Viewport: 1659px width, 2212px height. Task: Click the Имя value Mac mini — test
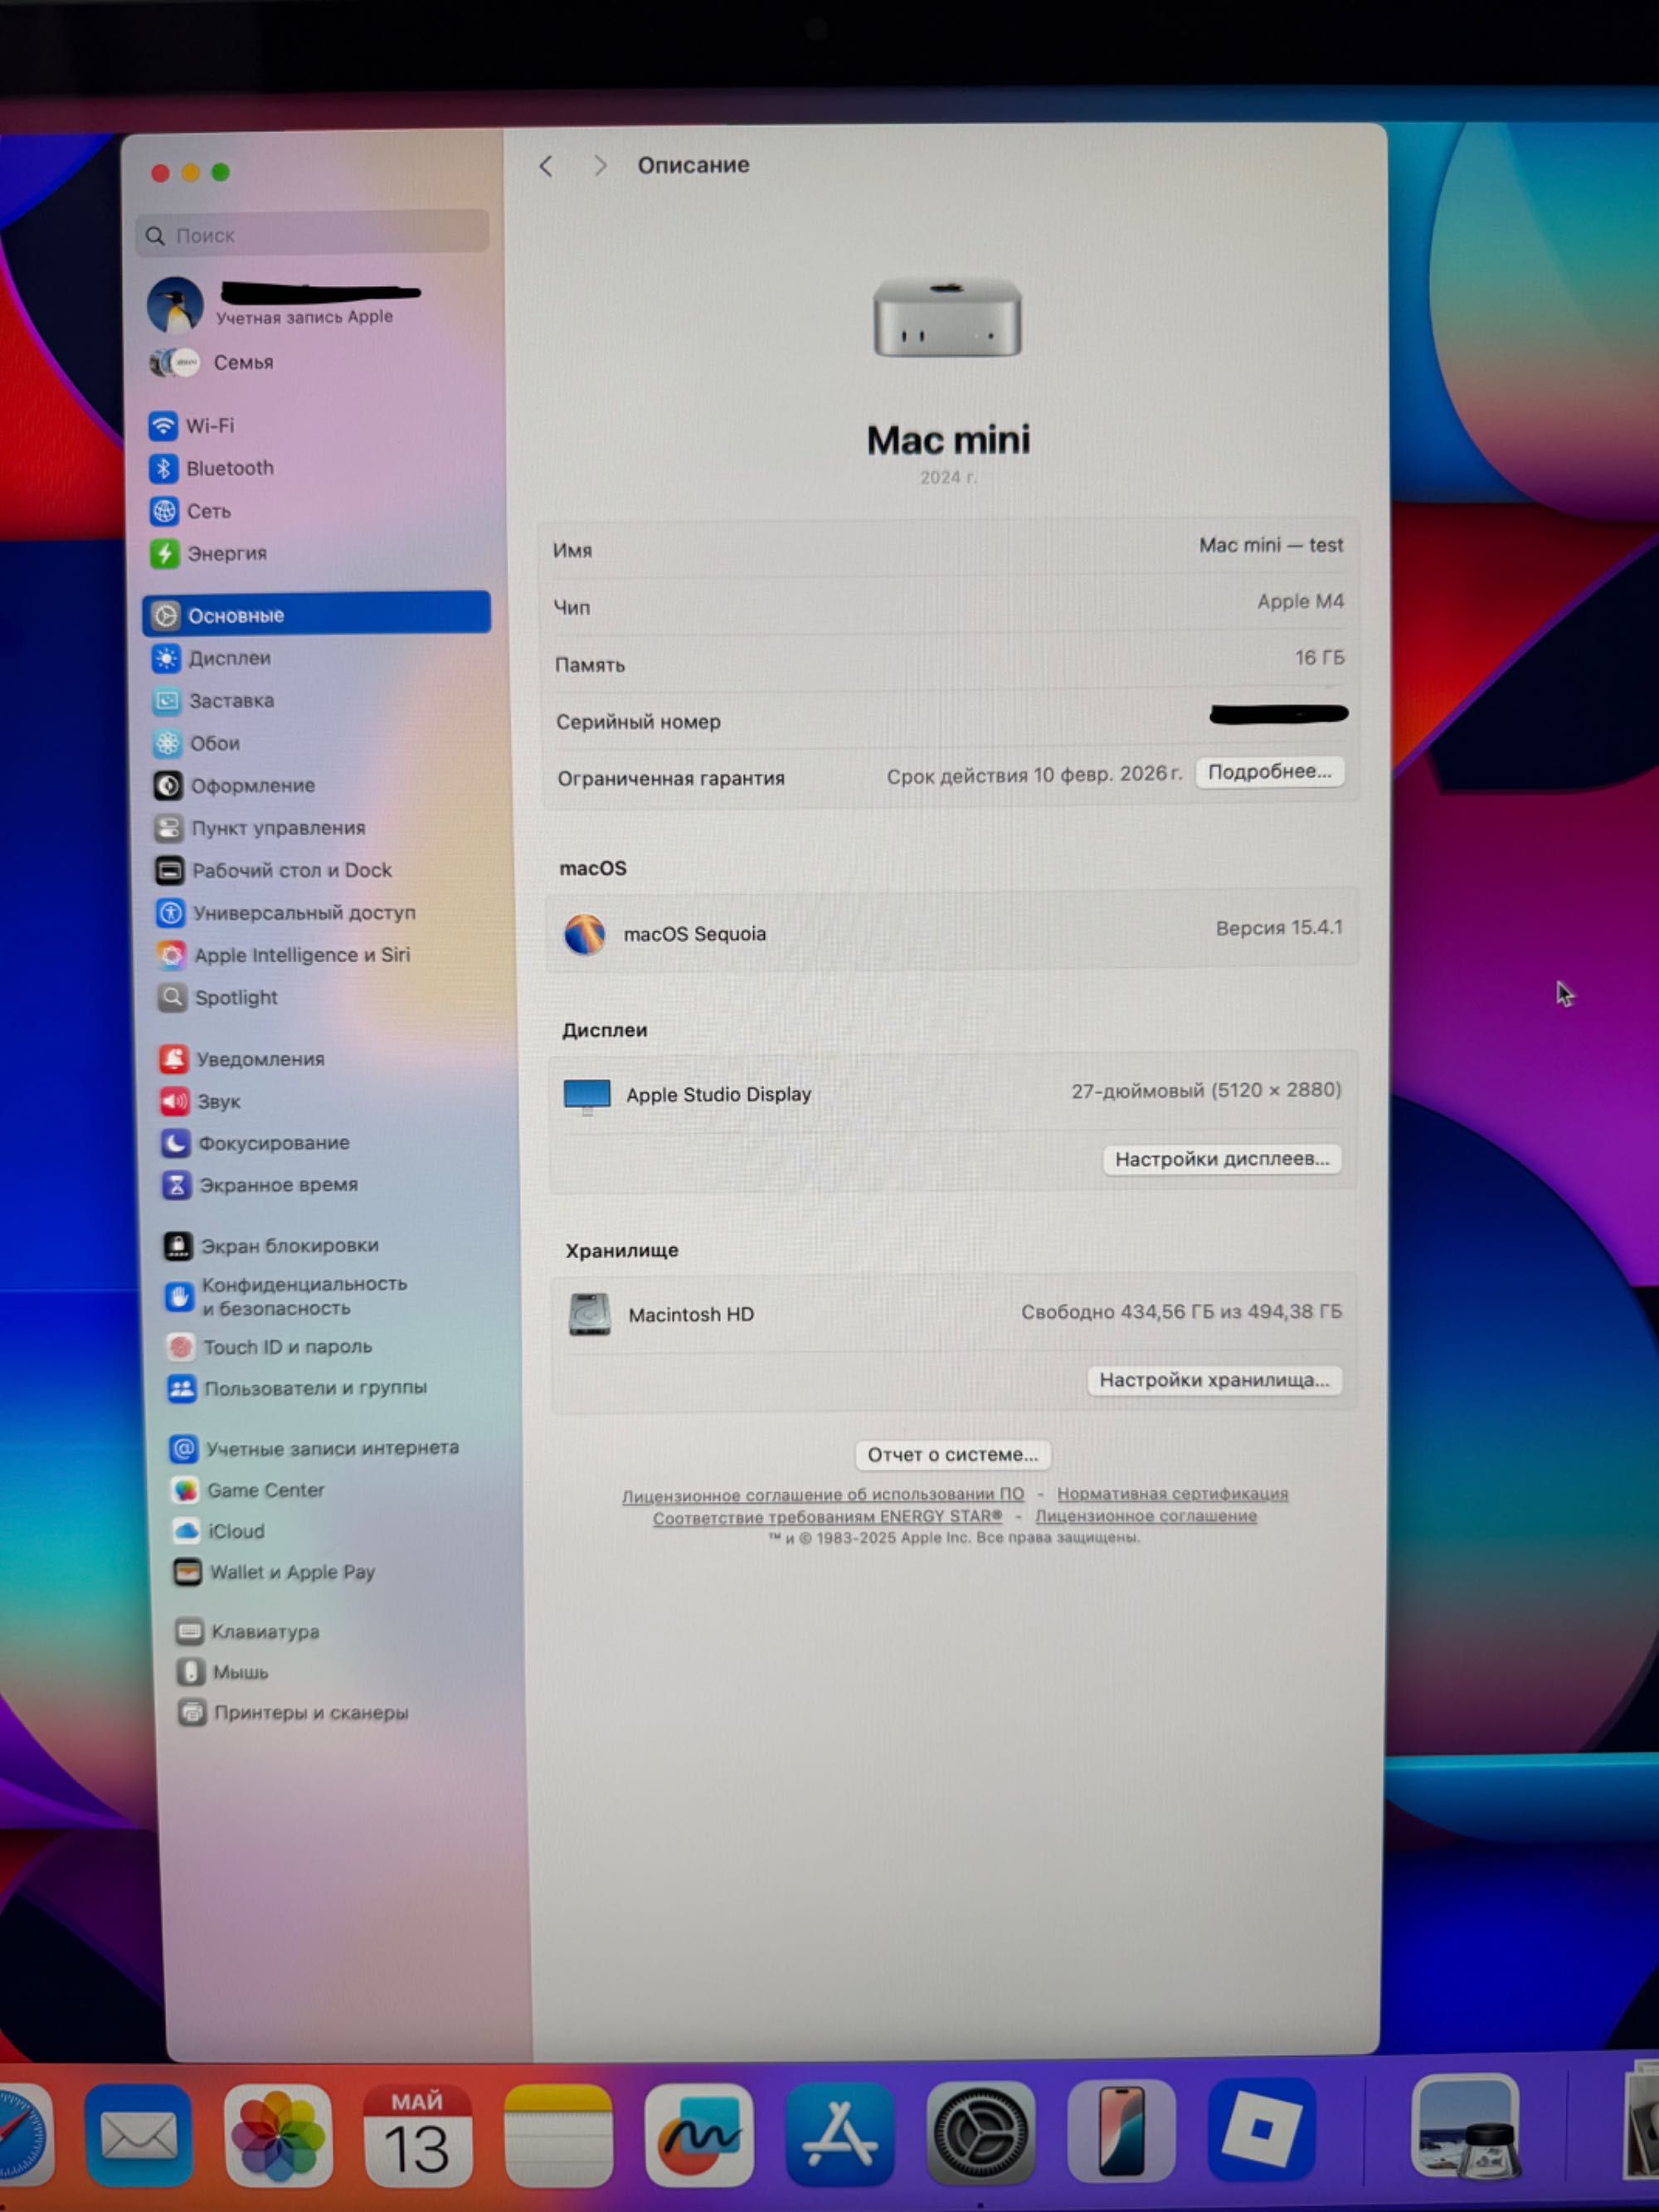(1271, 545)
